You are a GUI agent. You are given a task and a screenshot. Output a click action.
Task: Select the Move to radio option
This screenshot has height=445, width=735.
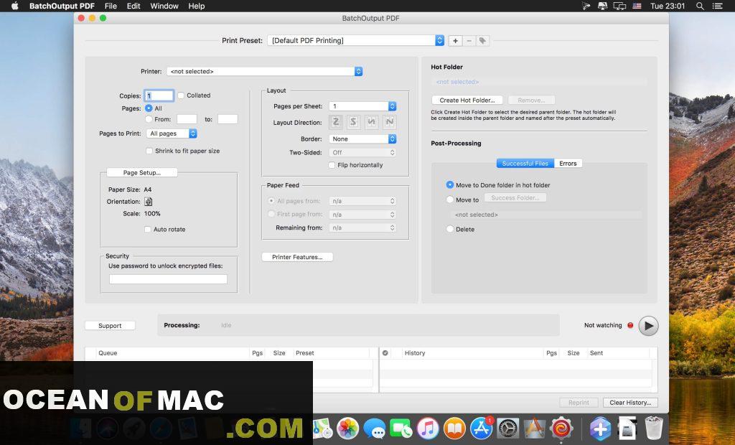click(x=450, y=200)
